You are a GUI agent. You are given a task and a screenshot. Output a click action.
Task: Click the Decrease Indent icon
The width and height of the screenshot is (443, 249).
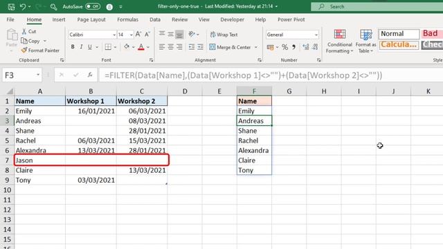pyautogui.click(x=192, y=47)
